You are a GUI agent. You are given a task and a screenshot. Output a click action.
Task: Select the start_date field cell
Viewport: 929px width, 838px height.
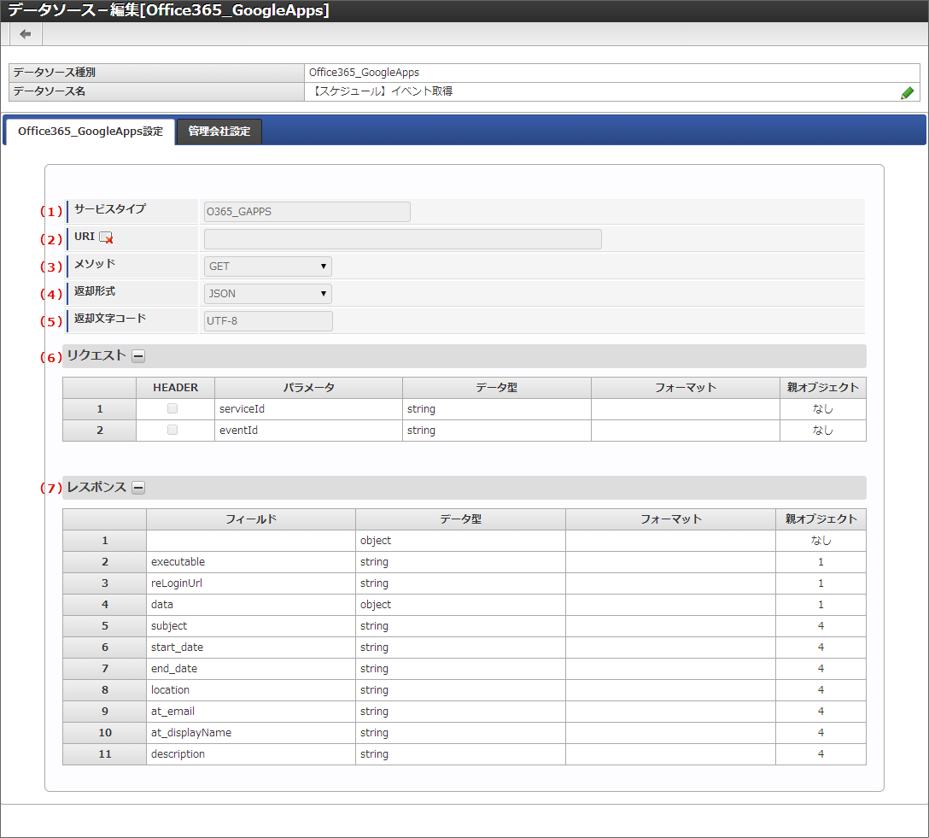(251, 648)
